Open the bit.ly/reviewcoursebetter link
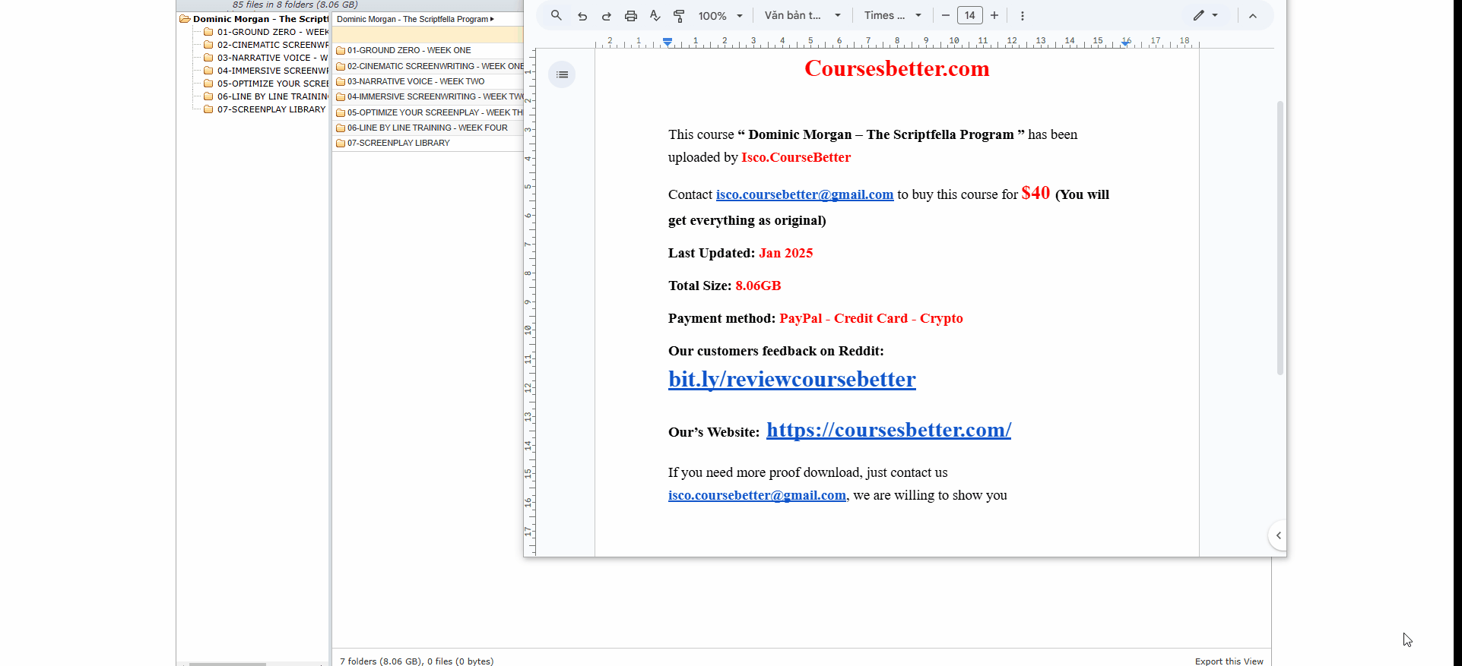This screenshot has width=1462, height=666. pos(791,379)
